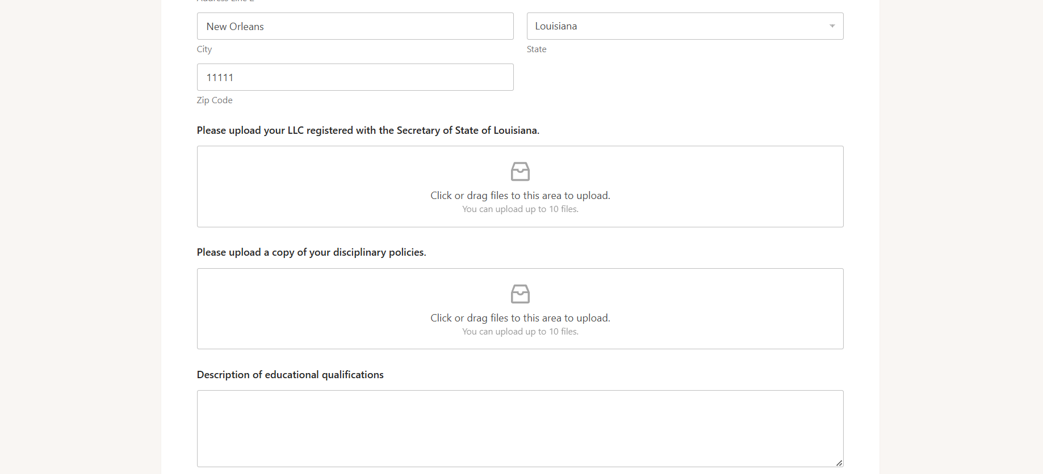Click 'Please upload a copy of your disciplinary policies' heading
This screenshot has width=1043, height=474.
coord(311,252)
